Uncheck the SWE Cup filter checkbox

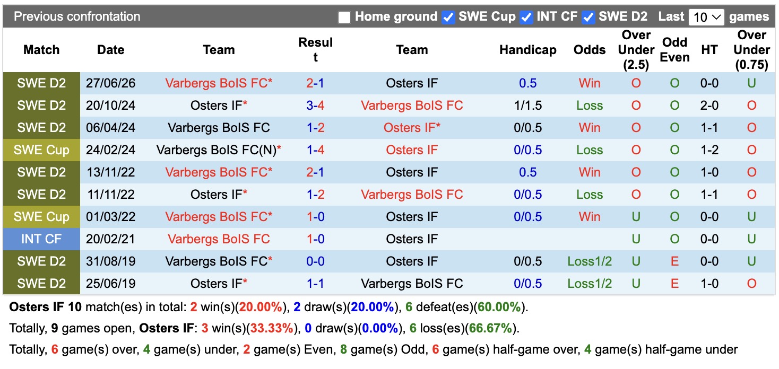point(448,17)
